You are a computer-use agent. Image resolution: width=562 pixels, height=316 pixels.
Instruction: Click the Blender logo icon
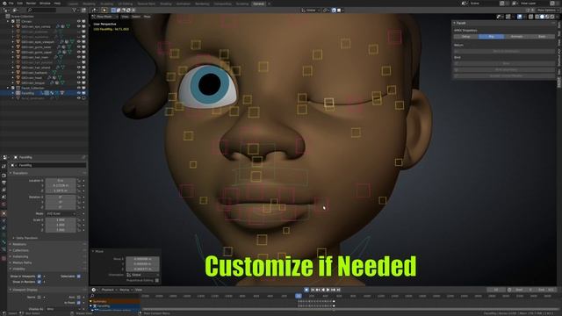(4, 4)
